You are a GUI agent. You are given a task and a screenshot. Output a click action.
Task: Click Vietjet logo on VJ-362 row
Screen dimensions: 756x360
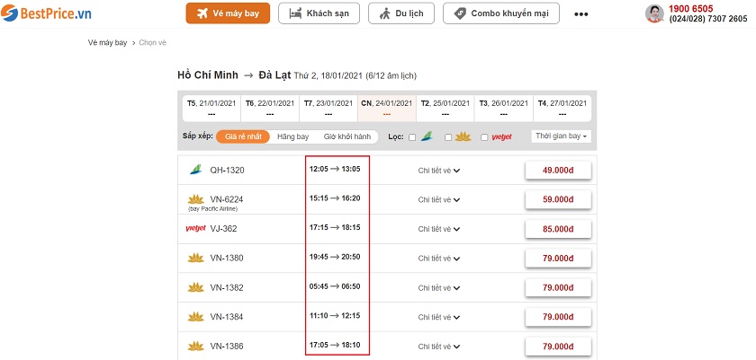(195, 229)
